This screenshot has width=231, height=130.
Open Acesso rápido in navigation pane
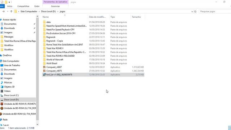point(9,20)
